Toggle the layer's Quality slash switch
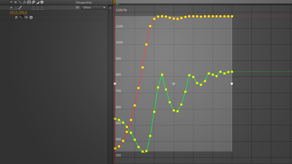Viewport: 292px width, 164px height. click(20, 7)
